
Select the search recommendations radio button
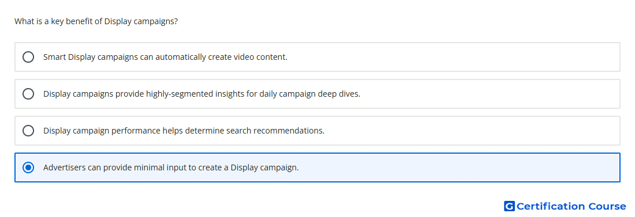pos(28,131)
